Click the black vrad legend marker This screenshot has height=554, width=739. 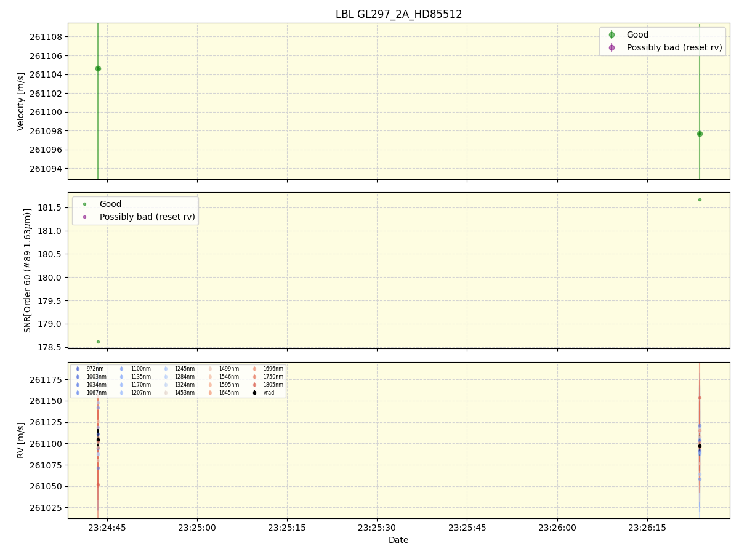click(x=254, y=393)
